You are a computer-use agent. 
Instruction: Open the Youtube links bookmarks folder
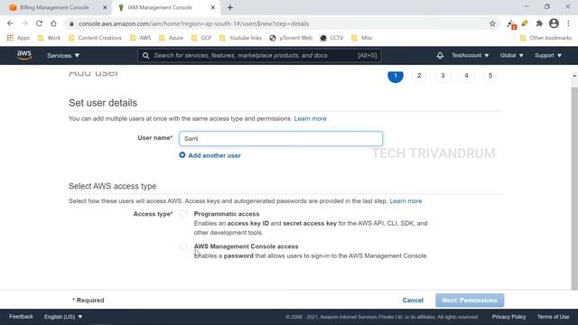tap(240, 38)
